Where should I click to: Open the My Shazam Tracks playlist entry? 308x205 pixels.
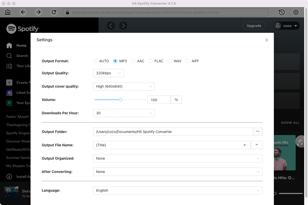point(18,166)
